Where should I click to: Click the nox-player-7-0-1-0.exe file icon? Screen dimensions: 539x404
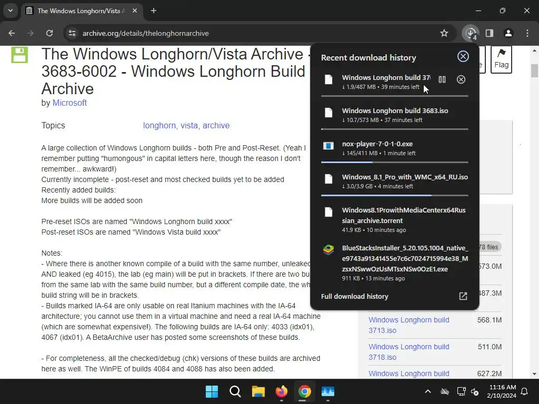pos(328,146)
